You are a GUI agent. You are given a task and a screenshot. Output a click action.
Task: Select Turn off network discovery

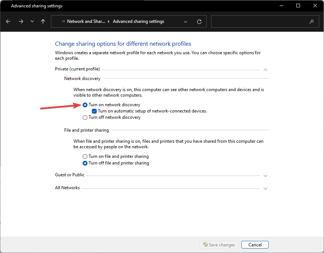click(85, 117)
